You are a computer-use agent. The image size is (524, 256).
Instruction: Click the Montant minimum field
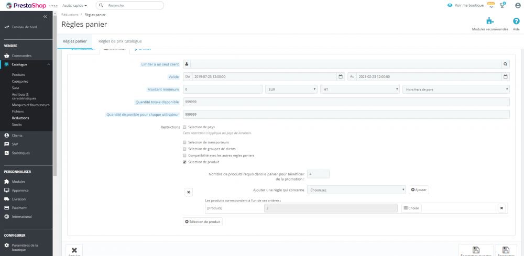point(223,89)
